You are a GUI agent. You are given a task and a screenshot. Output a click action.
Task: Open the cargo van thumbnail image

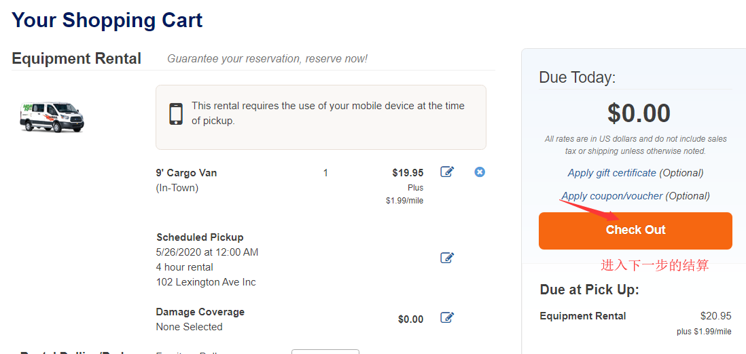52,117
